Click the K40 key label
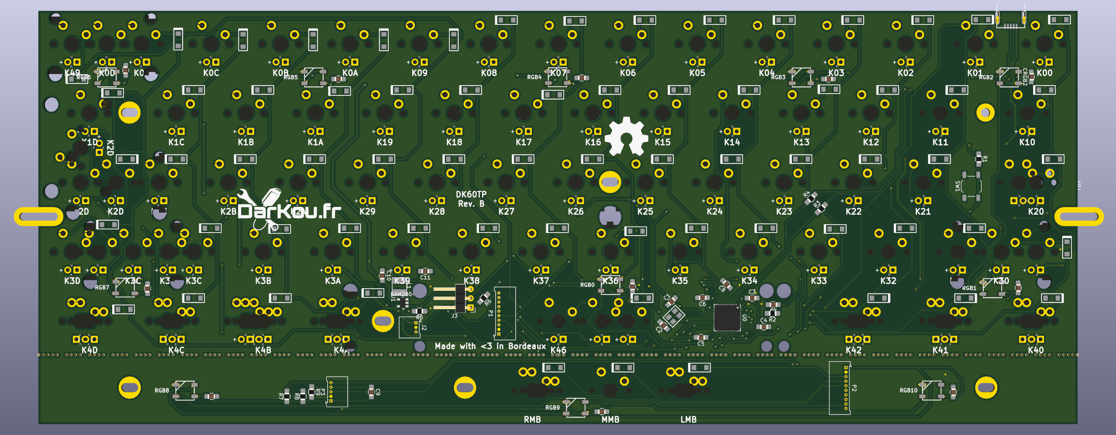Image resolution: width=1116 pixels, height=435 pixels. tap(1036, 350)
